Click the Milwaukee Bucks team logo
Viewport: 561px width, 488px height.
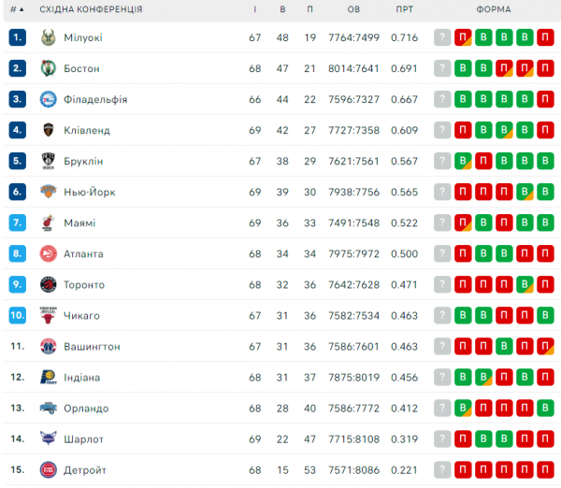click(49, 37)
